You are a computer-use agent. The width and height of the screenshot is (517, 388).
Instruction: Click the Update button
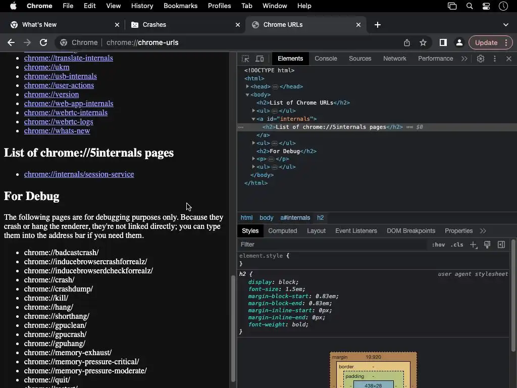(486, 42)
